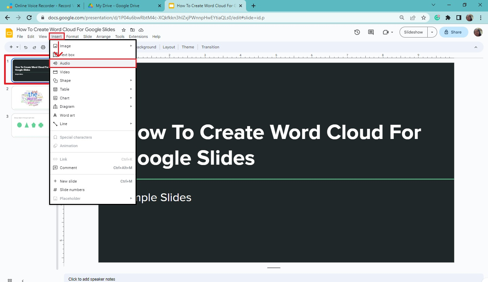This screenshot has width=488, height=282.
Task: Open Image submenu entry
Action: coord(93,46)
